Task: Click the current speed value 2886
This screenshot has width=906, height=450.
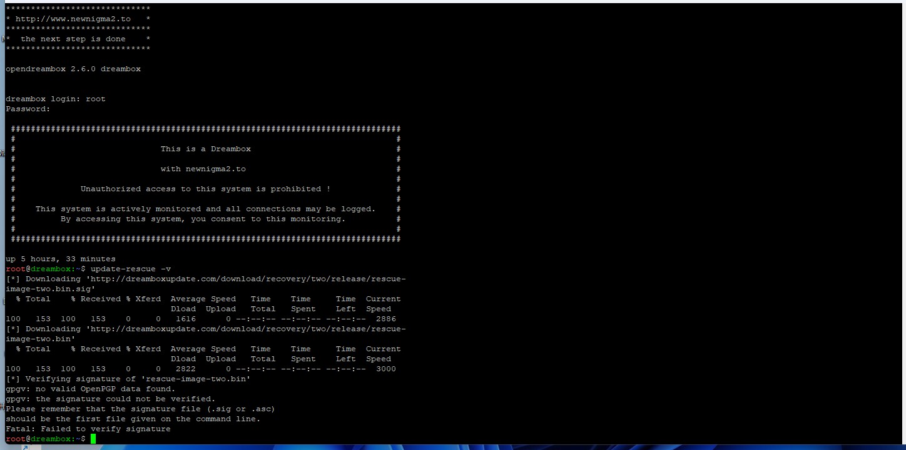Action: click(385, 319)
